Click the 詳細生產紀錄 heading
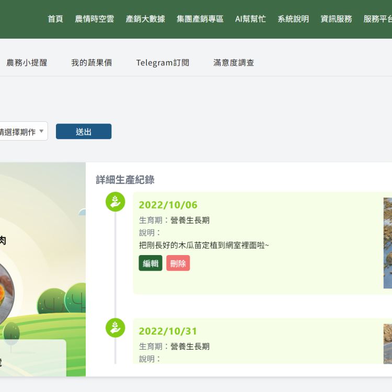 click(125, 180)
